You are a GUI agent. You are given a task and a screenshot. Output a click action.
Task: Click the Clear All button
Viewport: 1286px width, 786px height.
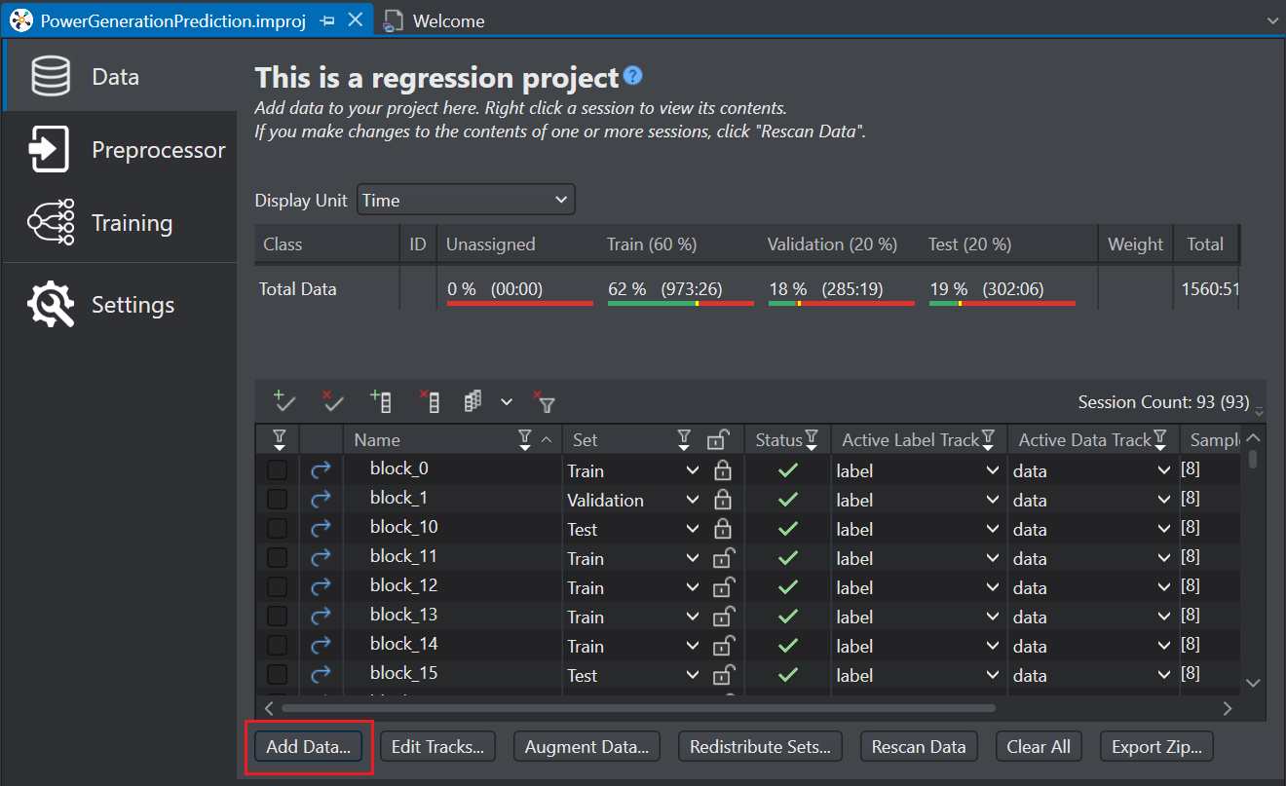tap(1039, 747)
